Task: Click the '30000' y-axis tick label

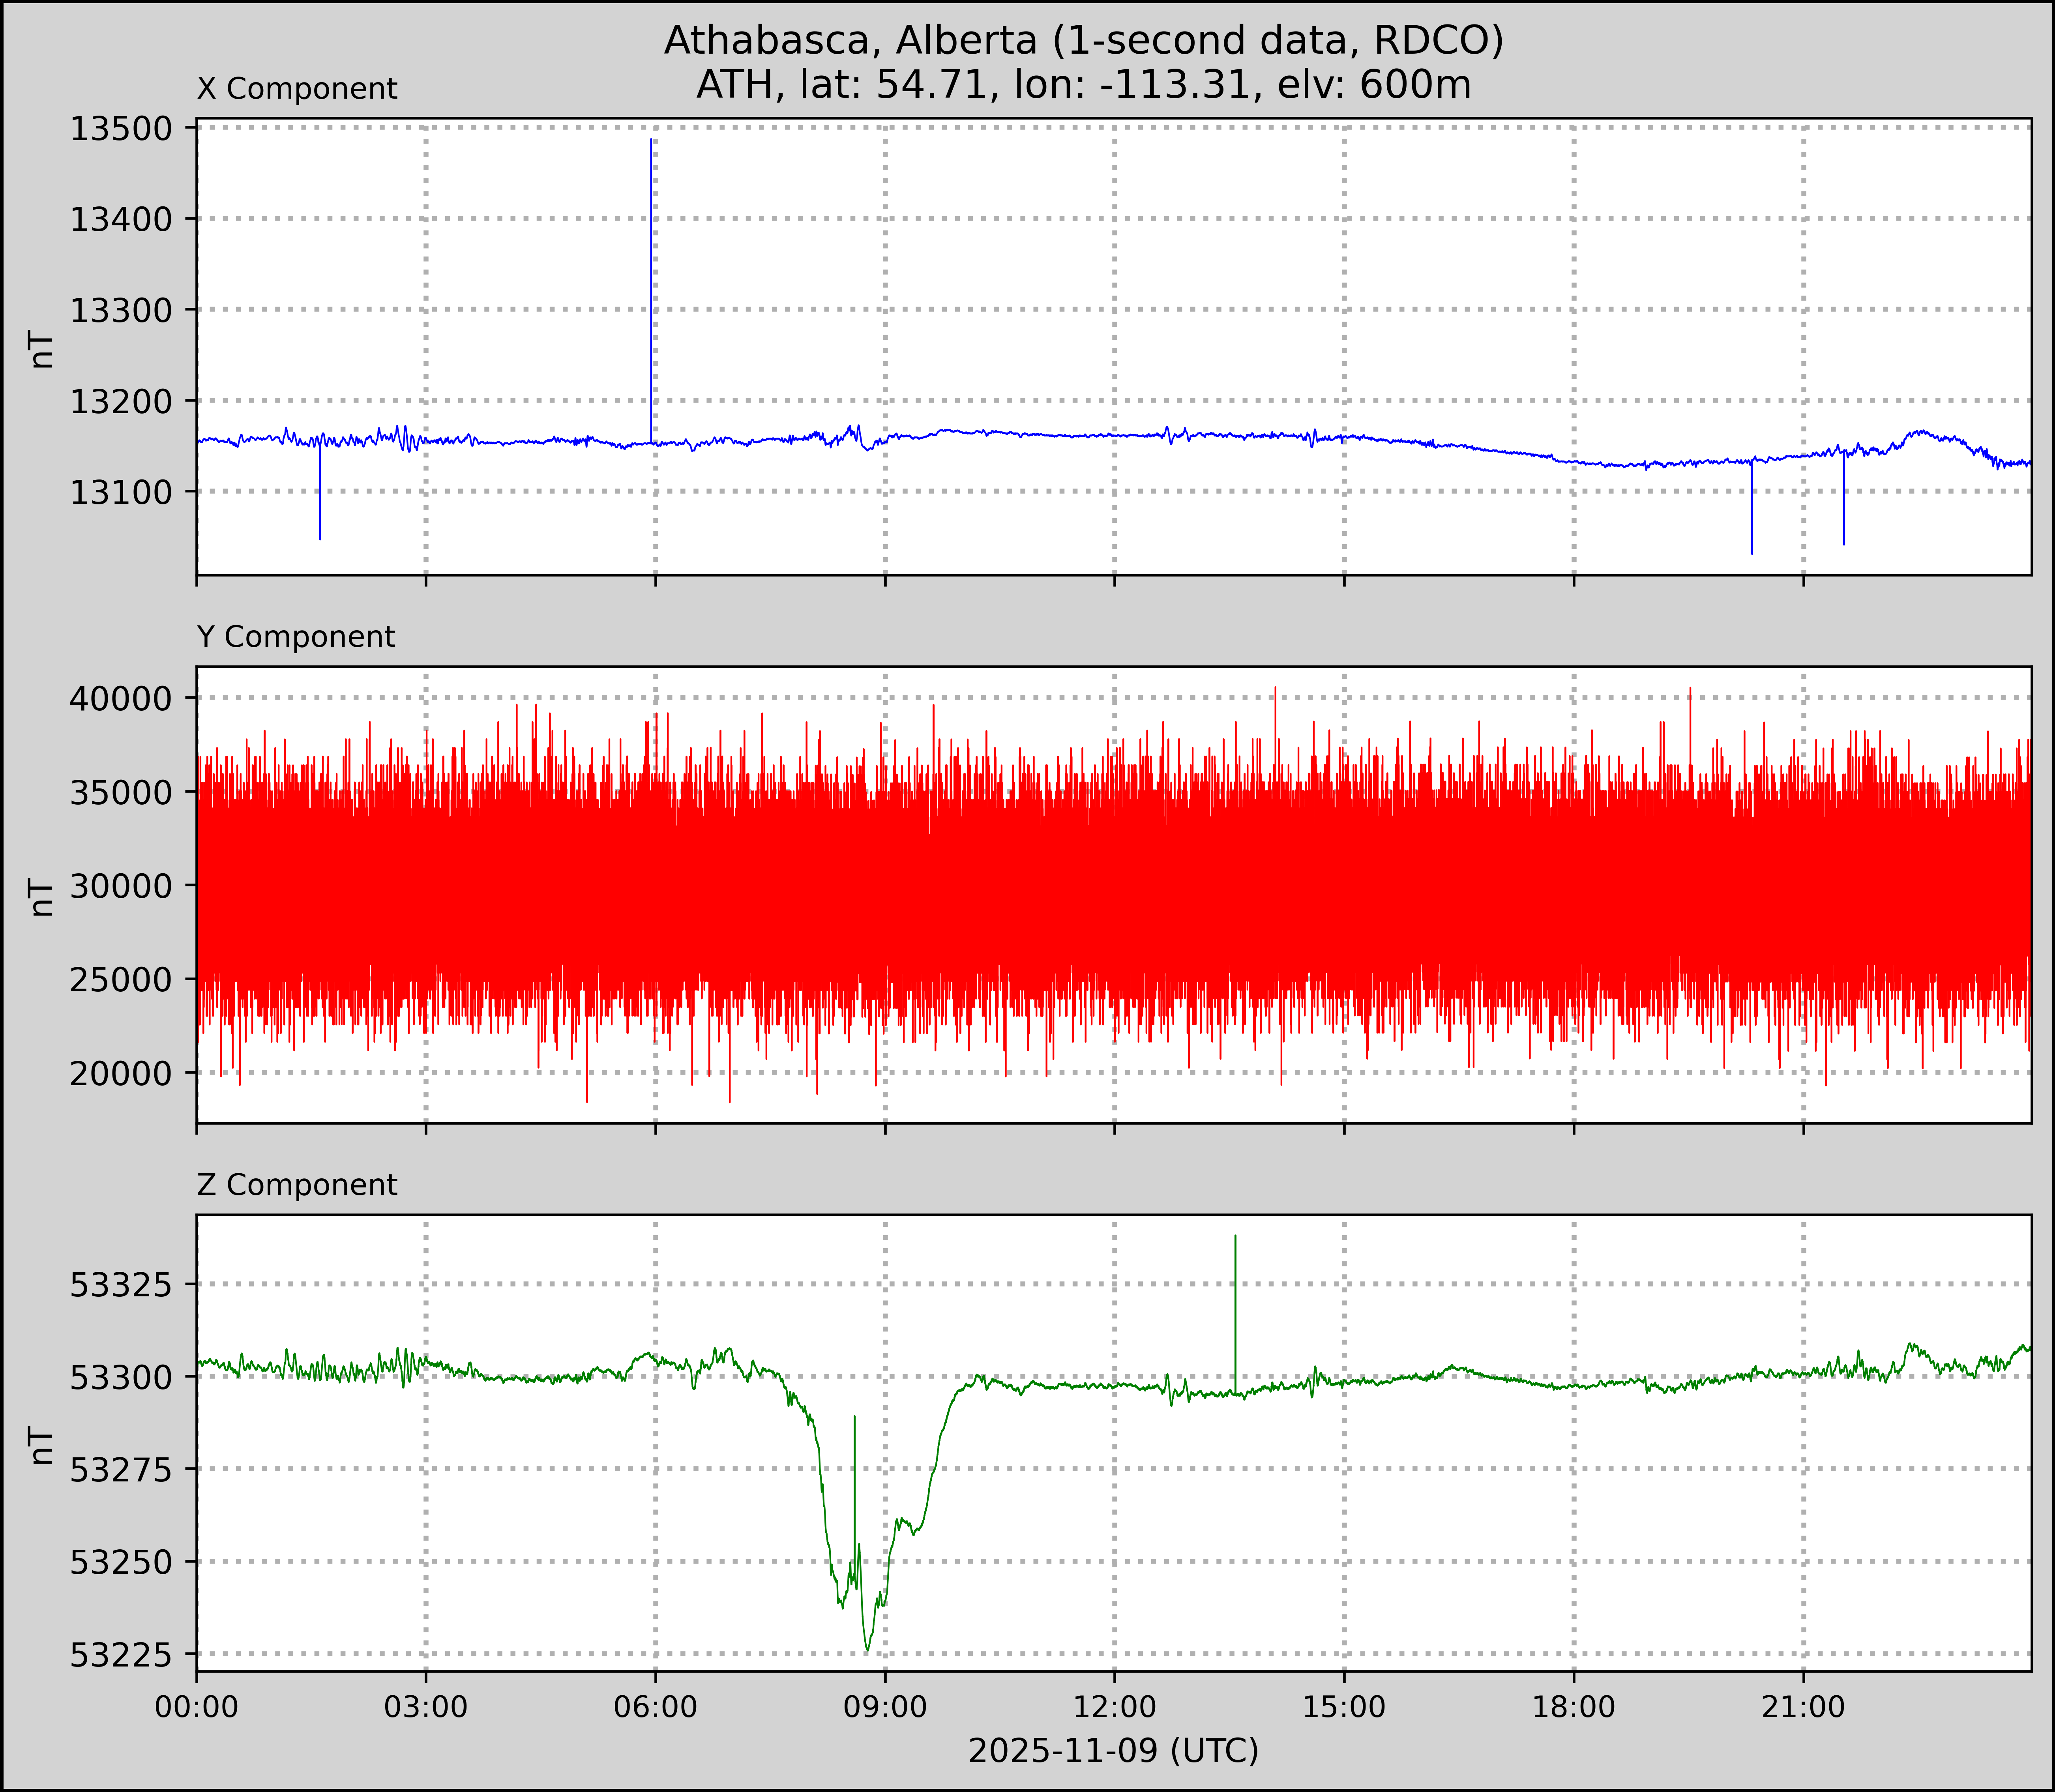Action: (x=121, y=886)
